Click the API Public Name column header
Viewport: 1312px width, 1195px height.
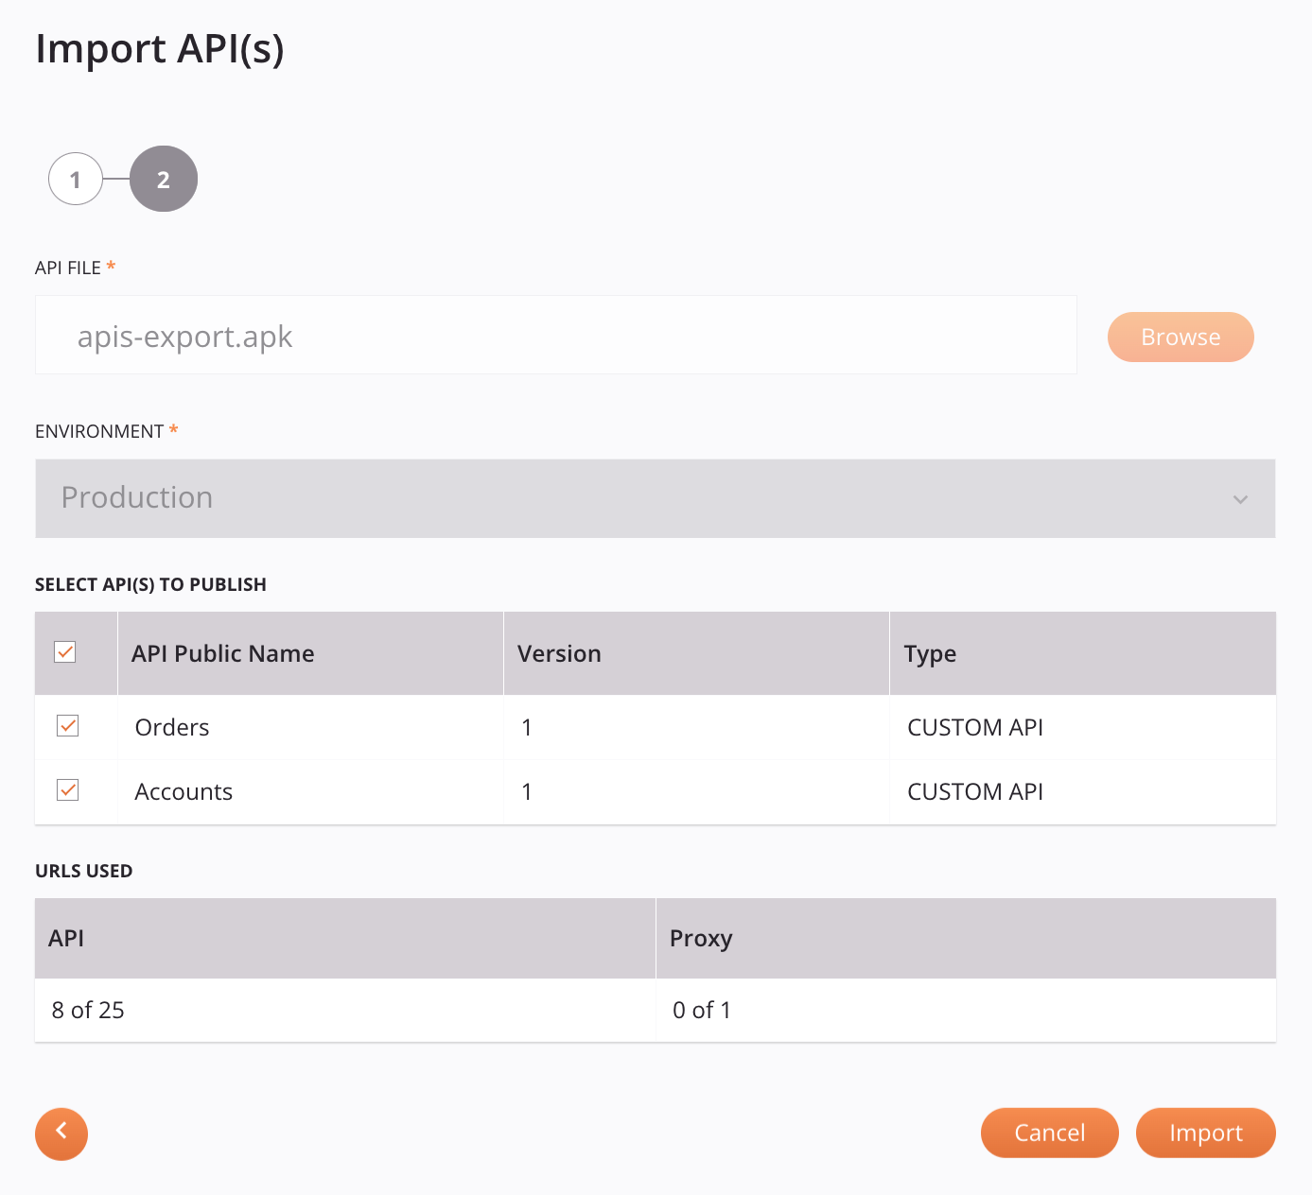click(222, 652)
